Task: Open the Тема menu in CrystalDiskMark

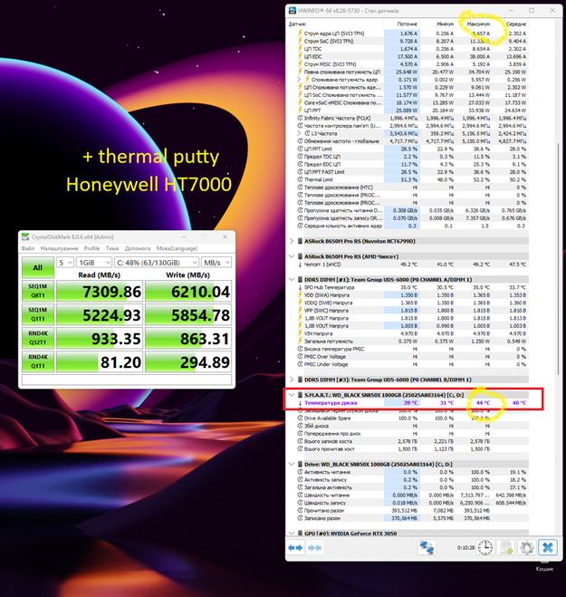Action: pyautogui.click(x=112, y=248)
